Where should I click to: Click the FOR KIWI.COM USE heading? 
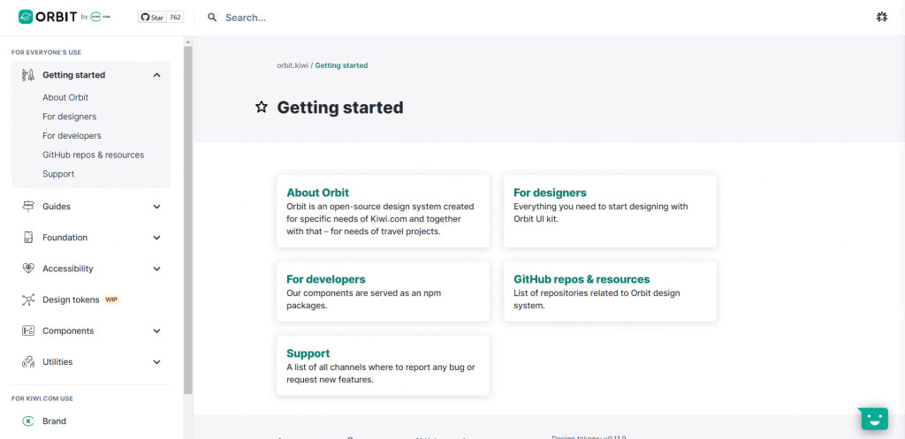[42, 398]
